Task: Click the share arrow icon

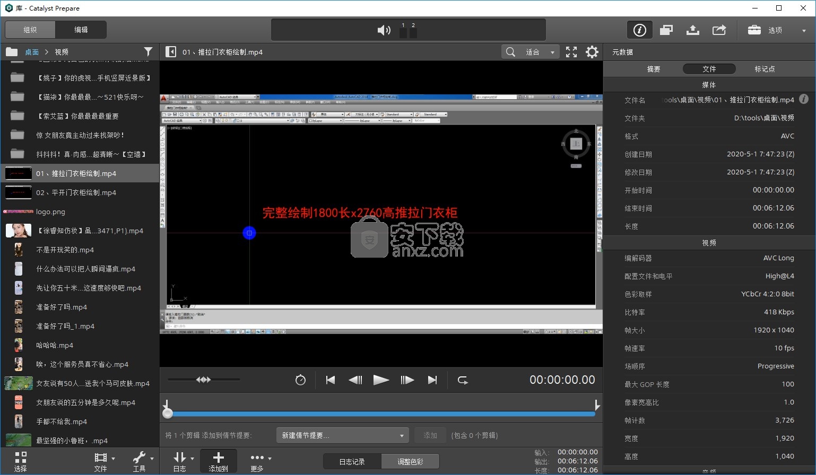Action: (x=719, y=30)
